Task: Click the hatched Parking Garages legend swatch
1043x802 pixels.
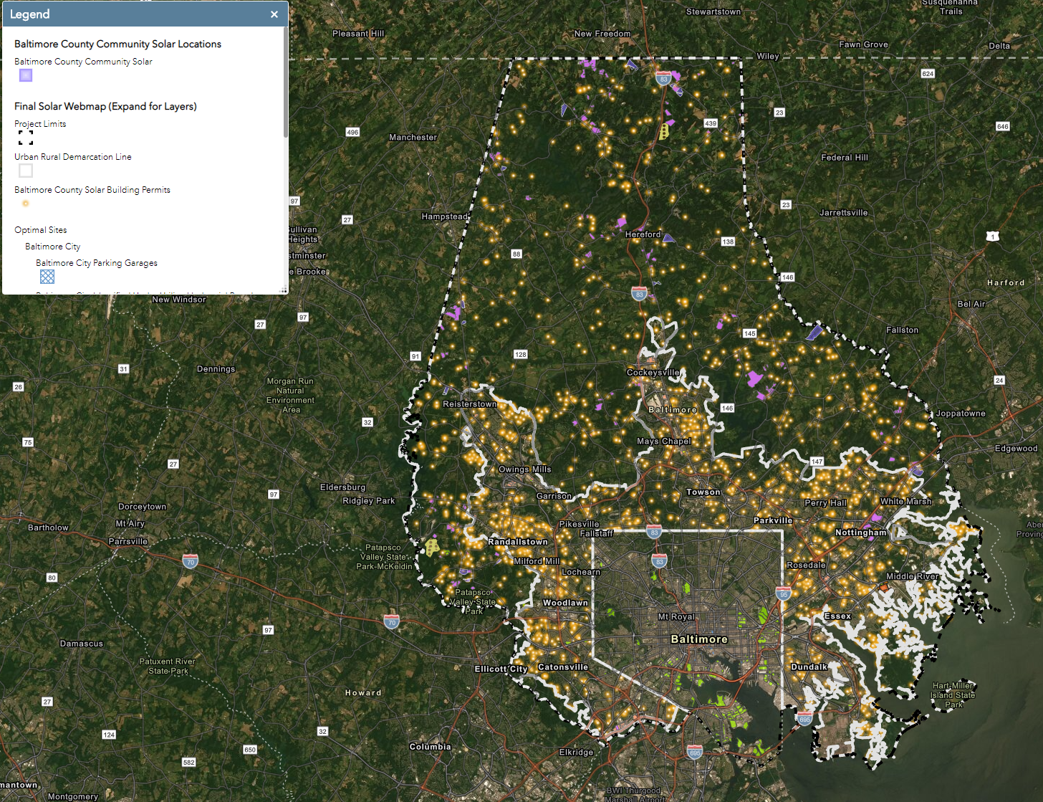Action: [x=47, y=277]
